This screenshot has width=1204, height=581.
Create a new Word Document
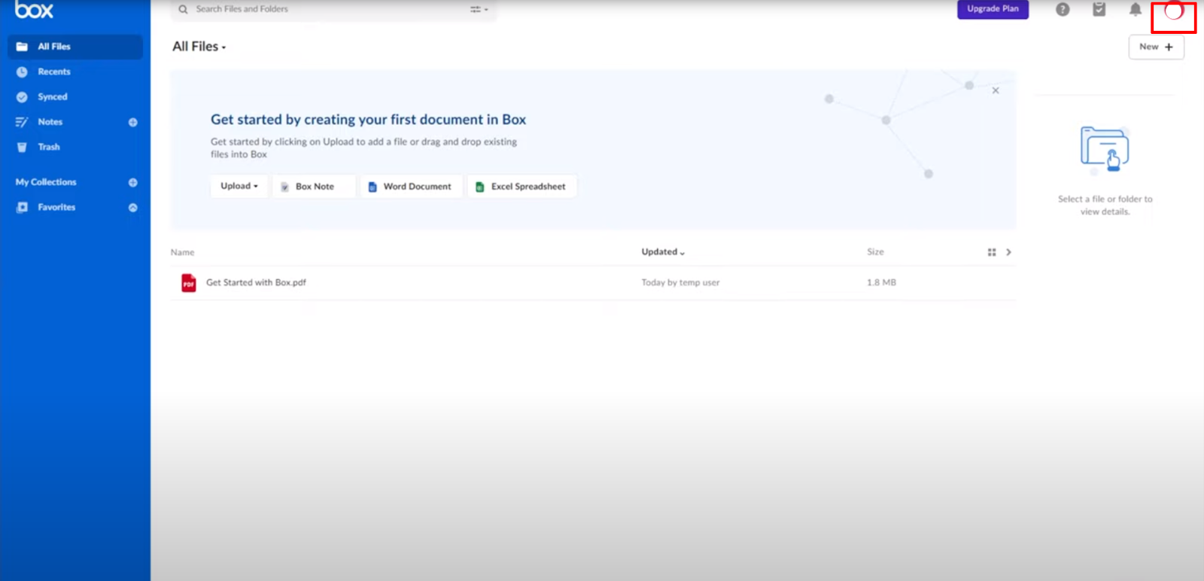[x=411, y=187]
